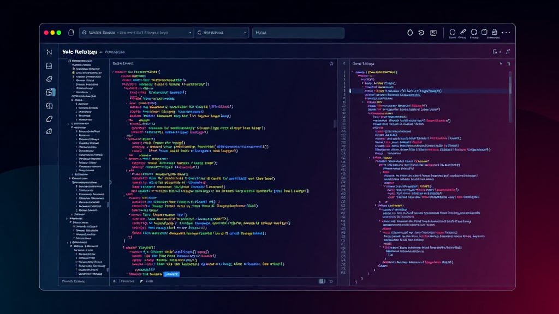Select the tag icon in the left sidebar
The width and height of the screenshot is (559, 314).
(49, 79)
